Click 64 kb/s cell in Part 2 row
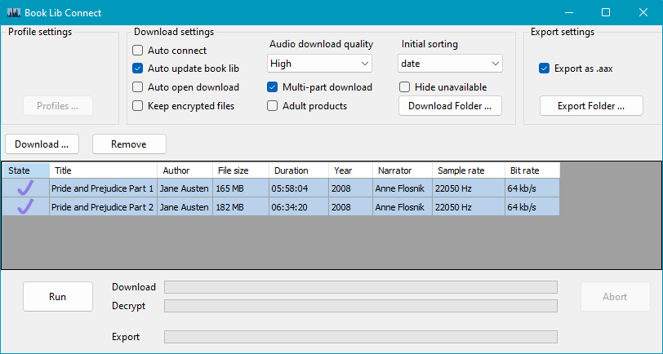The height and width of the screenshot is (354, 663). [532, 206]
